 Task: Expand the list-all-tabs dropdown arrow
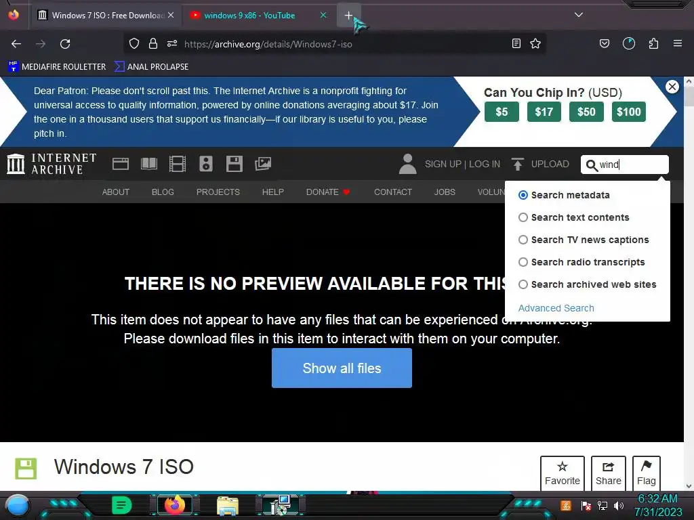tap(579, 15)
